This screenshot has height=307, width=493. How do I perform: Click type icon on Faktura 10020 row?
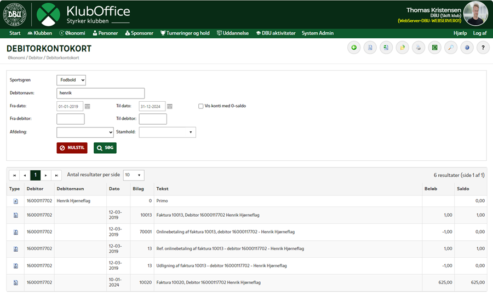(16, 282)
